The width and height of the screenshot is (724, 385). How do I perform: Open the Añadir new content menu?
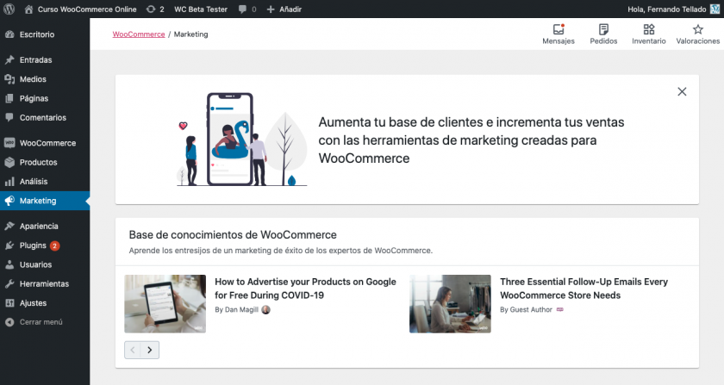coord(286,9)
